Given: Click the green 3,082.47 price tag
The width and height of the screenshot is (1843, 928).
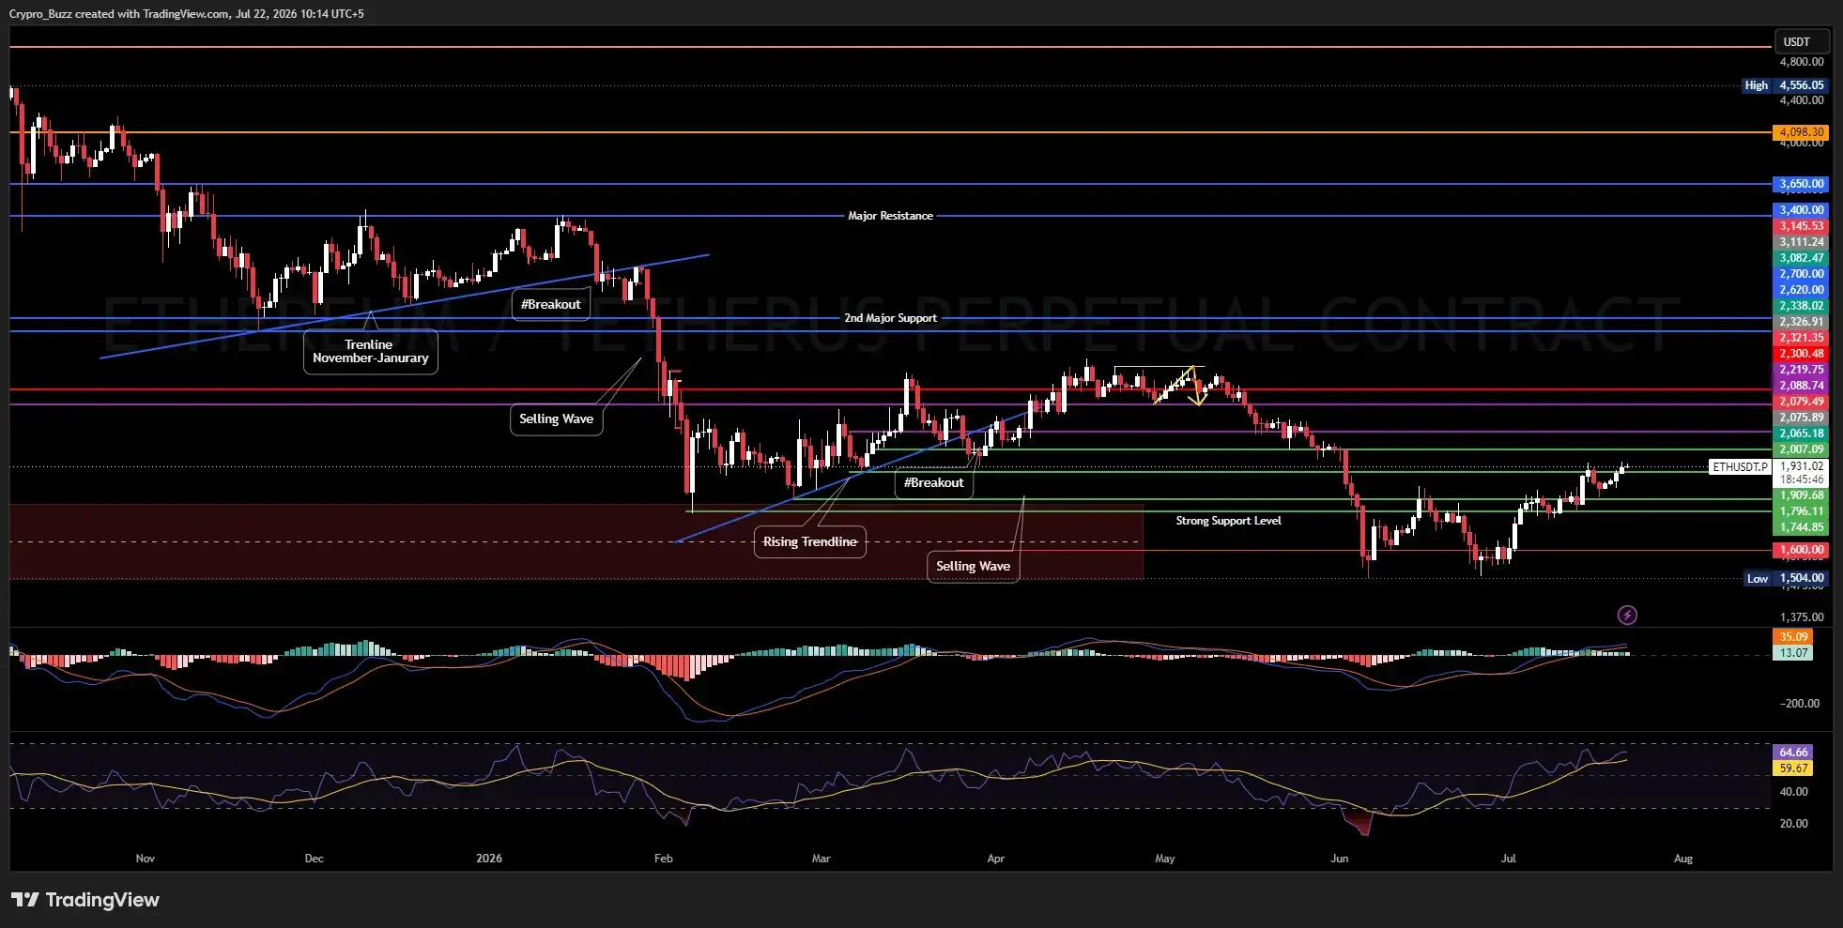Looking at the screenshot, I should [x=1801, y=258].
